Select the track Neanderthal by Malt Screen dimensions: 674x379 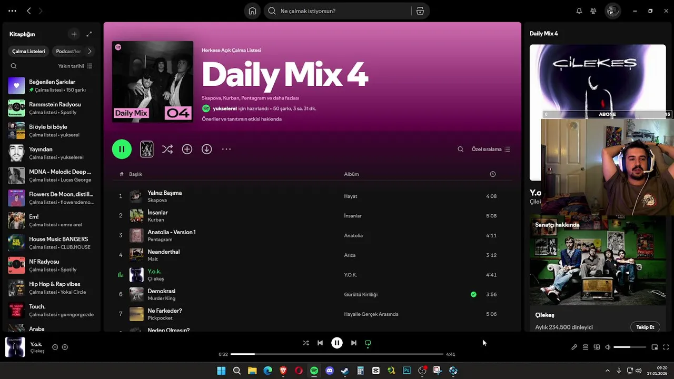point(312,255)
